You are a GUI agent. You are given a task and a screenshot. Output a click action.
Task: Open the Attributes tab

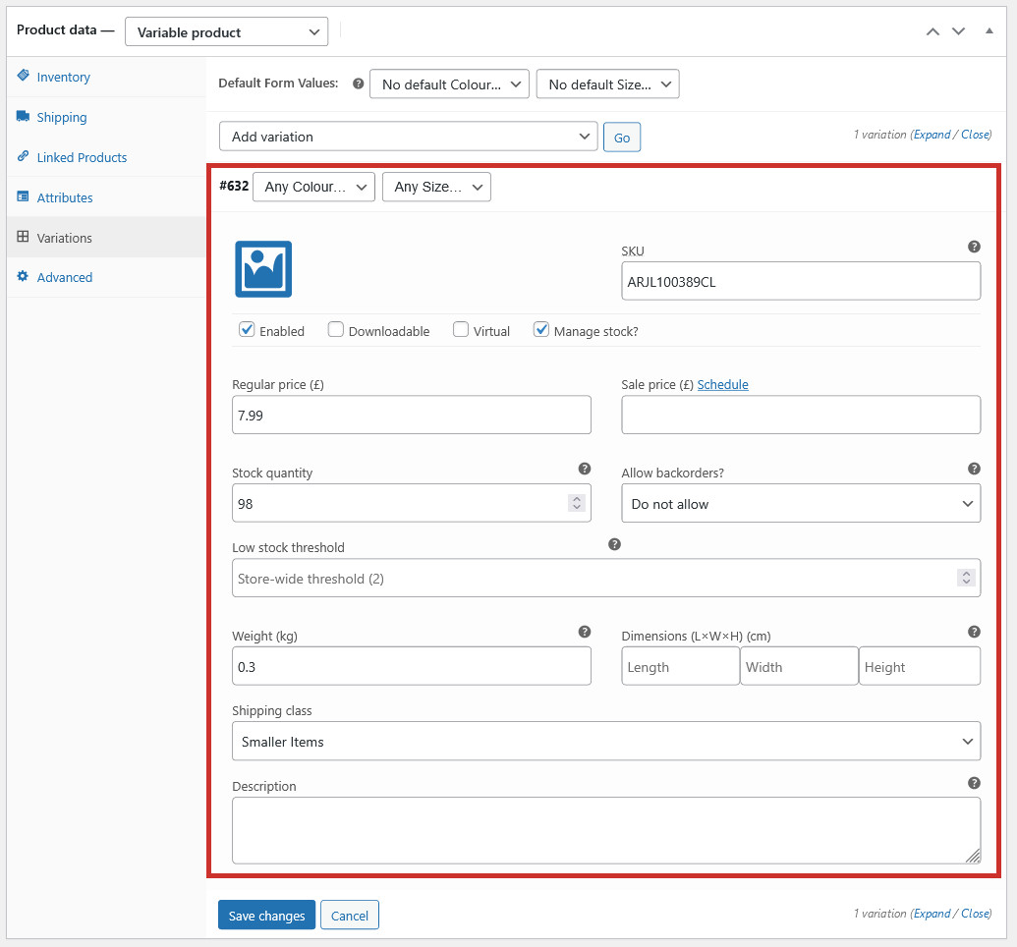tap(64, 197)
